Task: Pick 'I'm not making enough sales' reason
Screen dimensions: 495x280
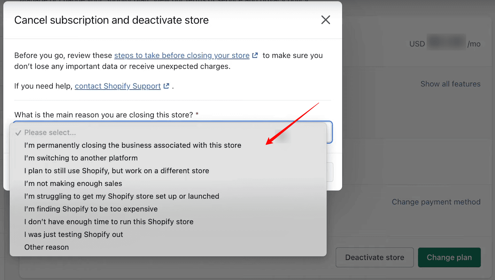Action: point(73,183)
